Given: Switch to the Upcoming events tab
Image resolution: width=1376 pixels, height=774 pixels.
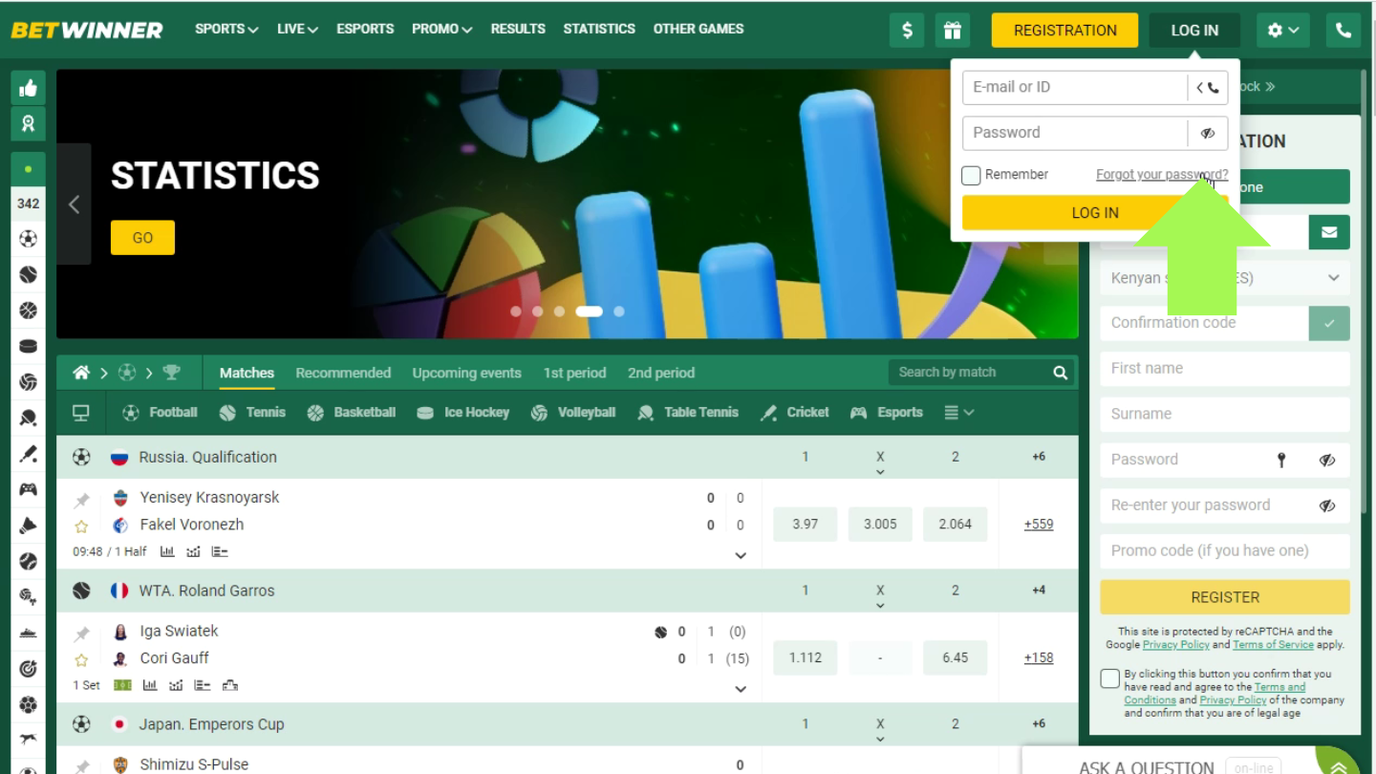Looking at the screenshot, I should click(x=466, y=373).
